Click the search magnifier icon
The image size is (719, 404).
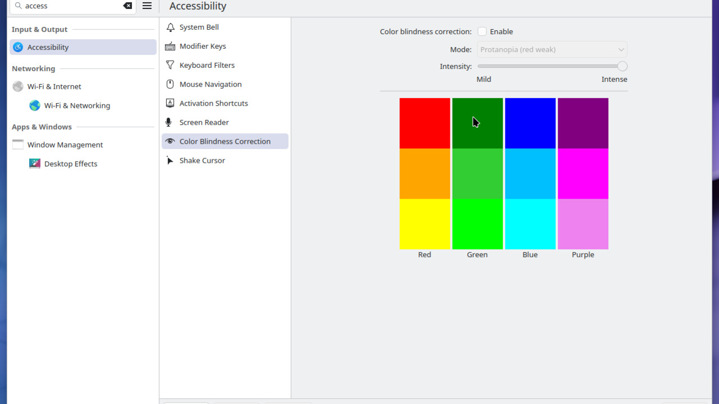point(18,6)
